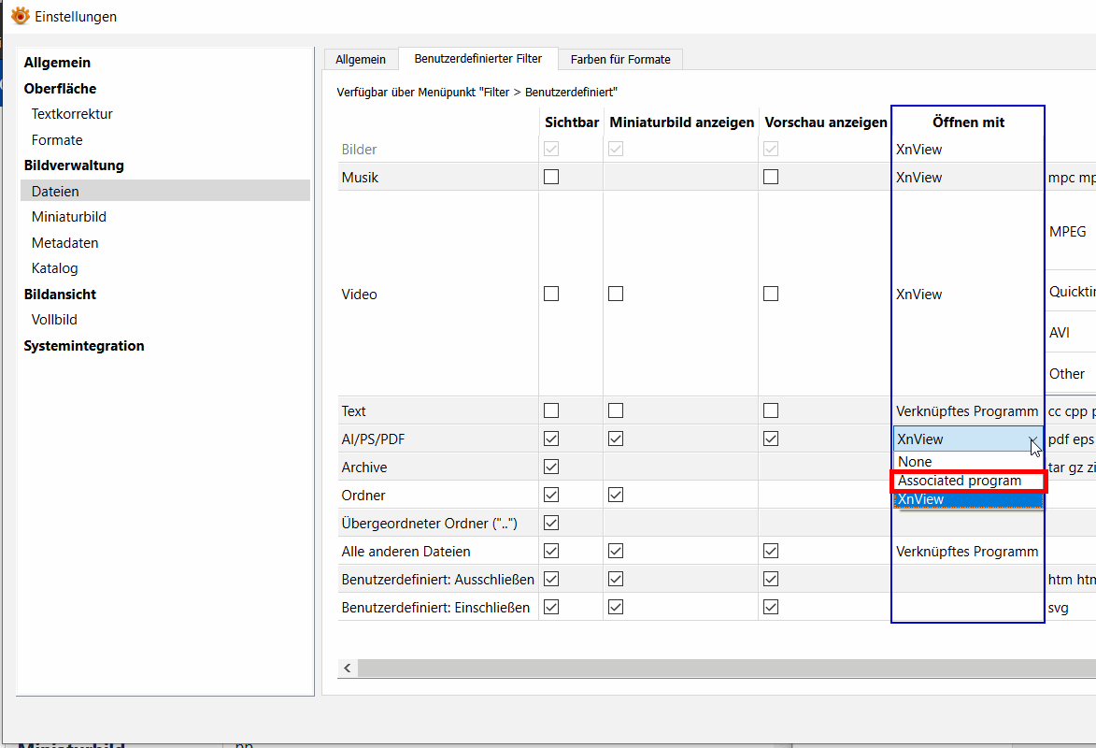1096x748 pixels.
Task: Uncheck Sichtbar for Archive row
Action: tap(551, 467)
